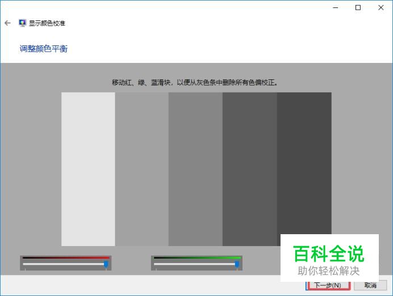Maximize the calibration window
This screenshot has width=393, height=296.
[358, 7]
